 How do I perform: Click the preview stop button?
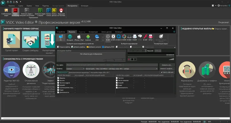[132, 59]
